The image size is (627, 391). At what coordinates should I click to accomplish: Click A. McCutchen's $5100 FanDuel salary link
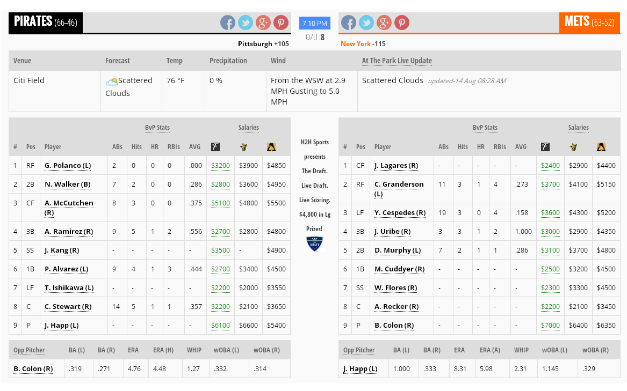tap(220, 204)
